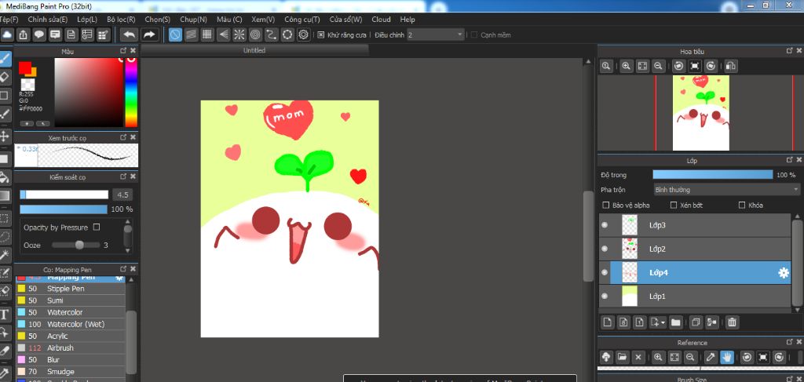
Task: Open Công cụ(T) menu
Action: pyautogui.click(x=302, y=20)
